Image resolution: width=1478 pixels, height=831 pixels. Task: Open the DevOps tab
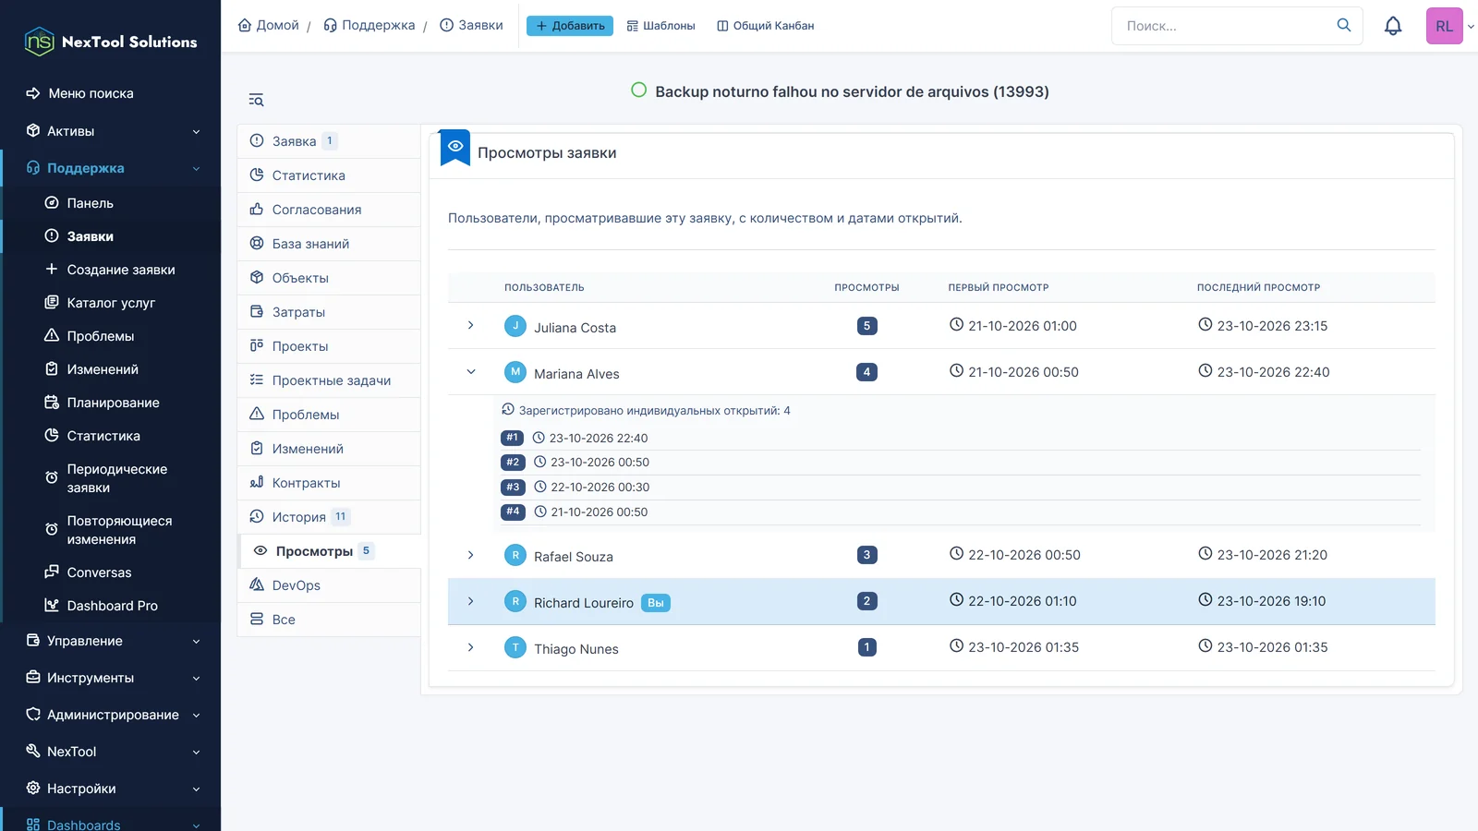(x=329, y=585)
